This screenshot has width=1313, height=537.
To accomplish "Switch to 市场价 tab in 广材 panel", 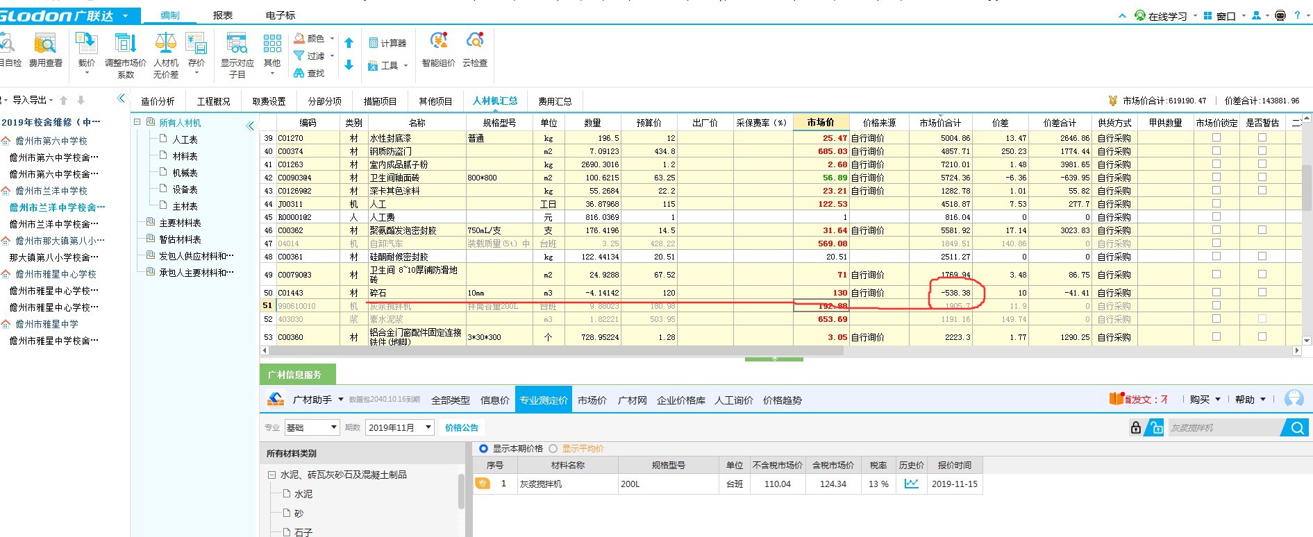I will tap(592, 400).
